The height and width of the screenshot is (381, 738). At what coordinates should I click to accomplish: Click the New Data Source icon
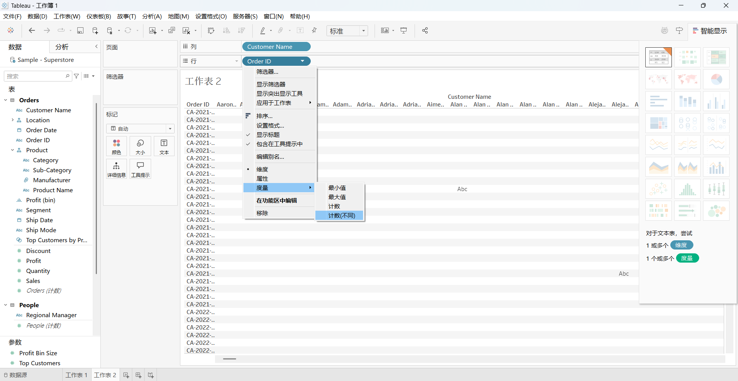[95, 30]
